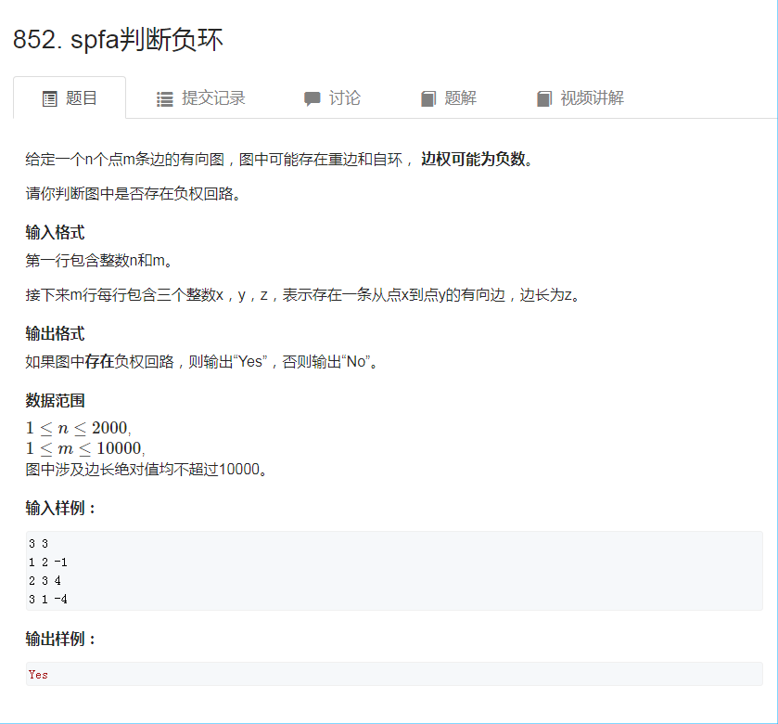Open the 提交记录 tab
Viewport: 778px width, 724px height.
[x=201, y=97]
